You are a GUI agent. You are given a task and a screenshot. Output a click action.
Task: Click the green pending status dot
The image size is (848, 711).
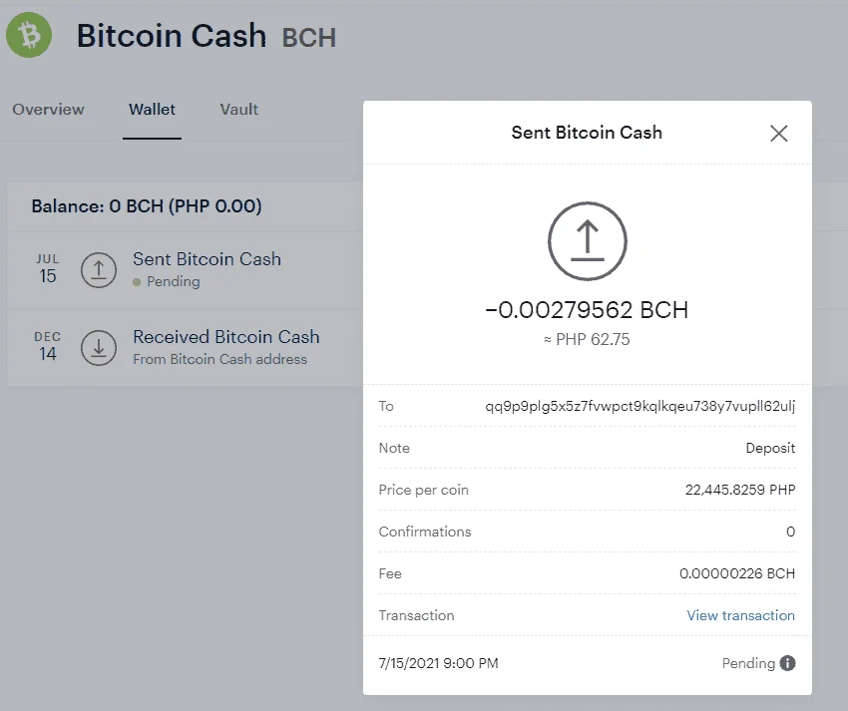pos(137,281)
